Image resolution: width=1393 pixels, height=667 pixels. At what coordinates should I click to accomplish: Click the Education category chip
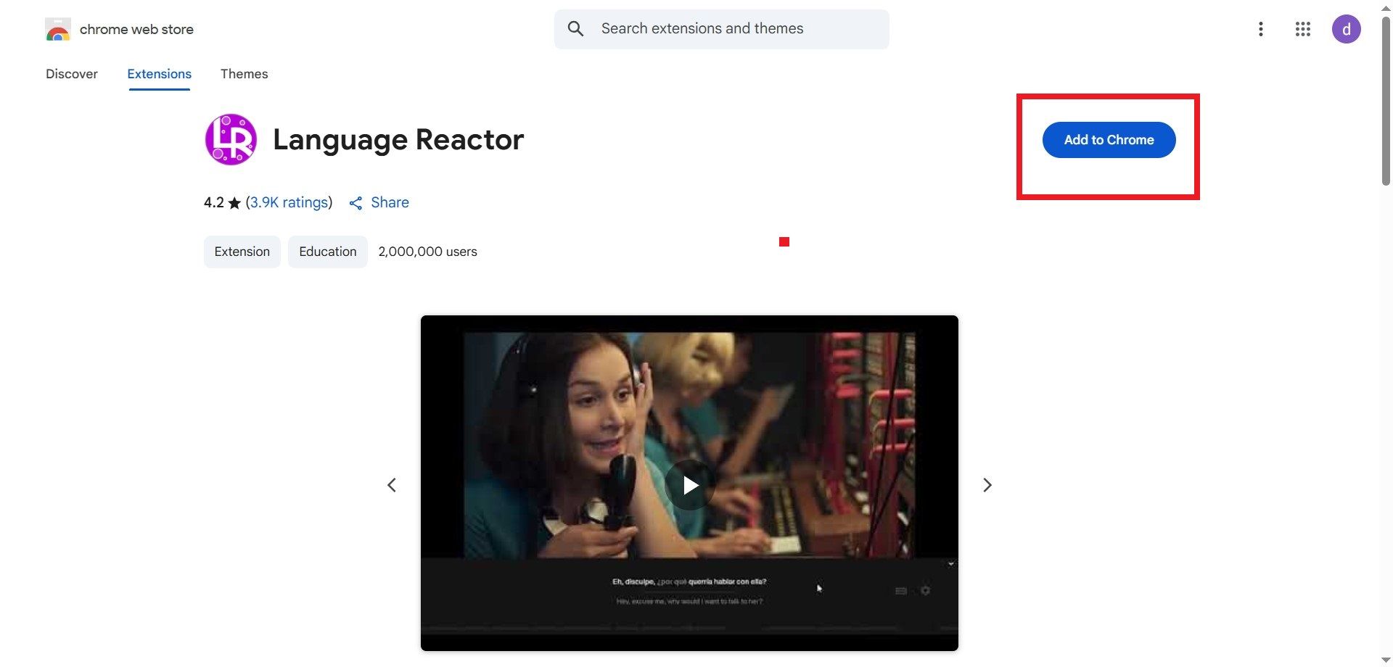click(327, 252)
